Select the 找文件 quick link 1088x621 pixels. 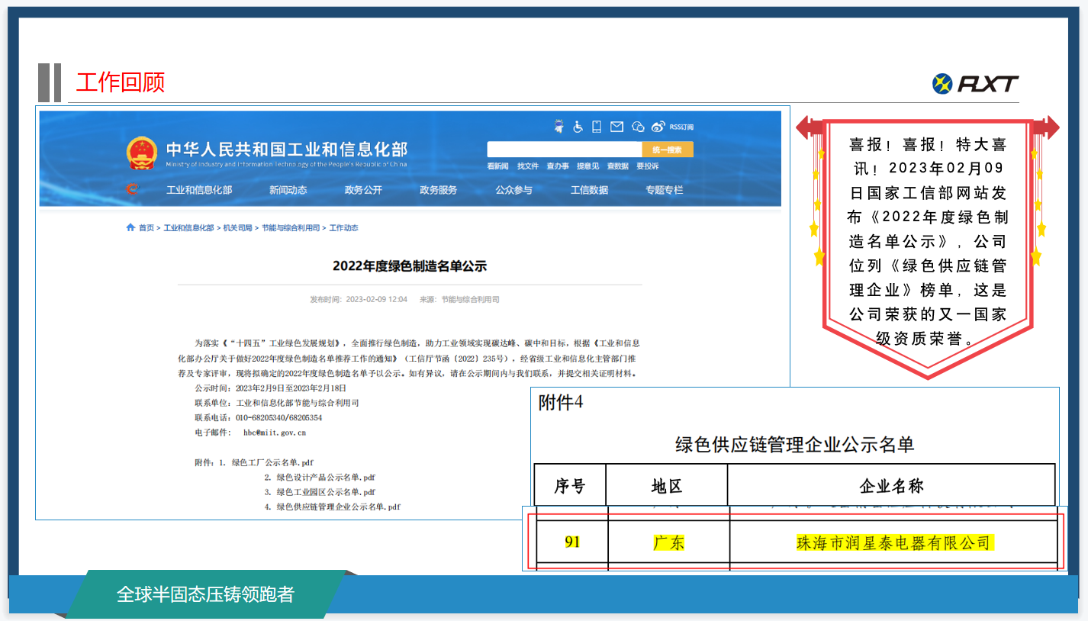pos(528,166)
